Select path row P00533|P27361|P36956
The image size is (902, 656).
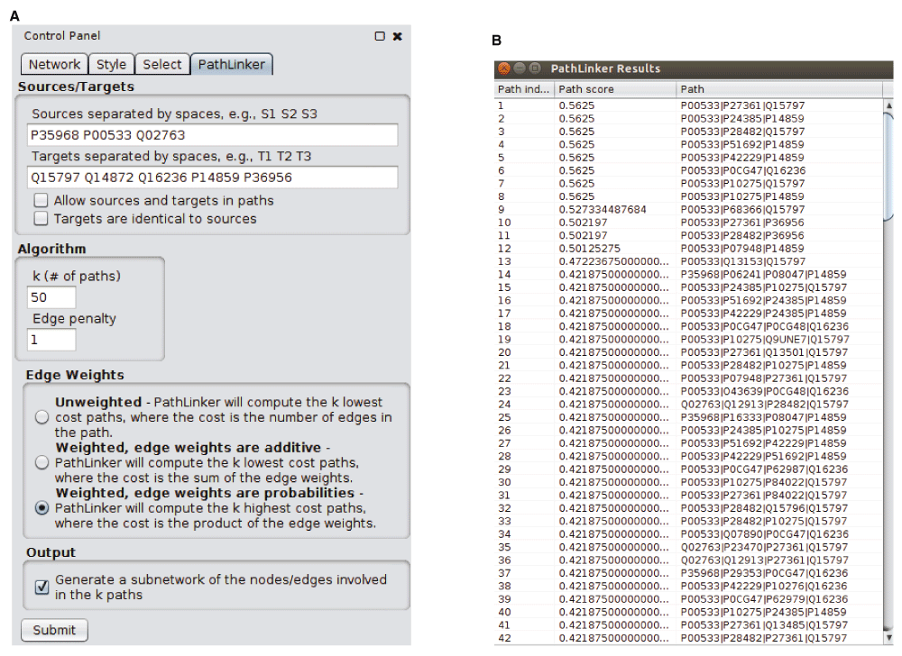pyautogui.click(x=688, y=223)
